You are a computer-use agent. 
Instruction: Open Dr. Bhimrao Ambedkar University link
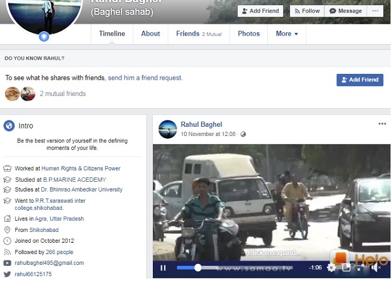pos(82,189)
